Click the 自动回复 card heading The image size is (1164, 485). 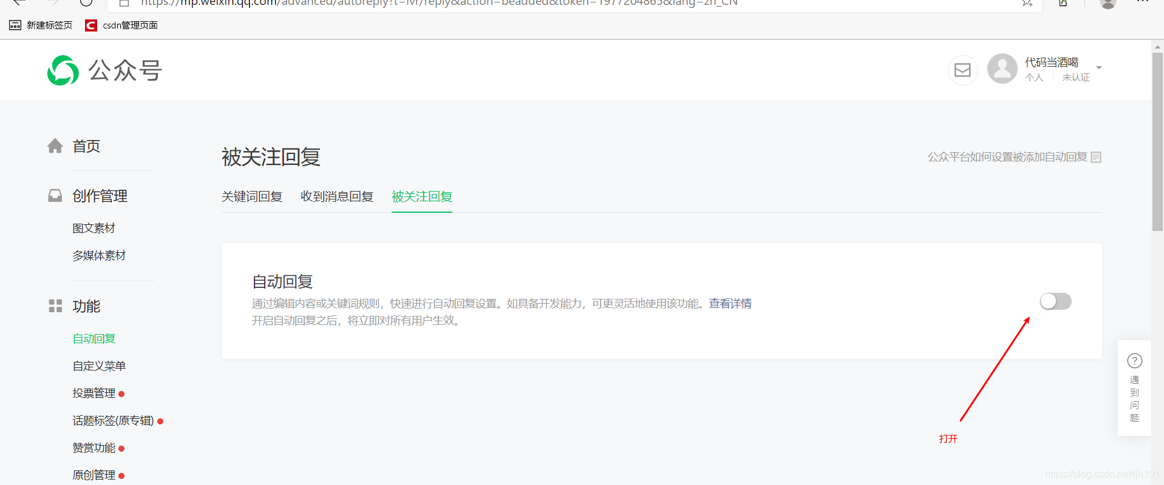click(282, 282)
